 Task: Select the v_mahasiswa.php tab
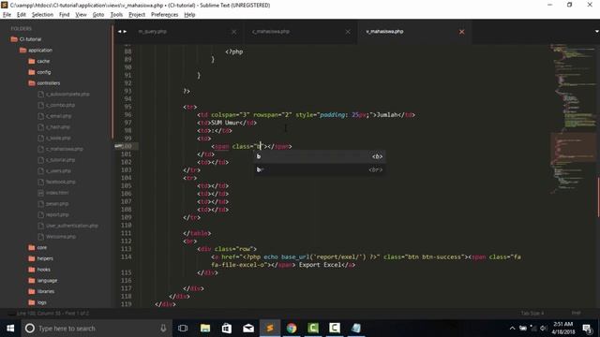(x=384, y=31)
